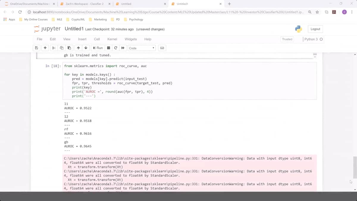Open the Marketing bookmark folder
357x201 pixels.
click(98, 19)
